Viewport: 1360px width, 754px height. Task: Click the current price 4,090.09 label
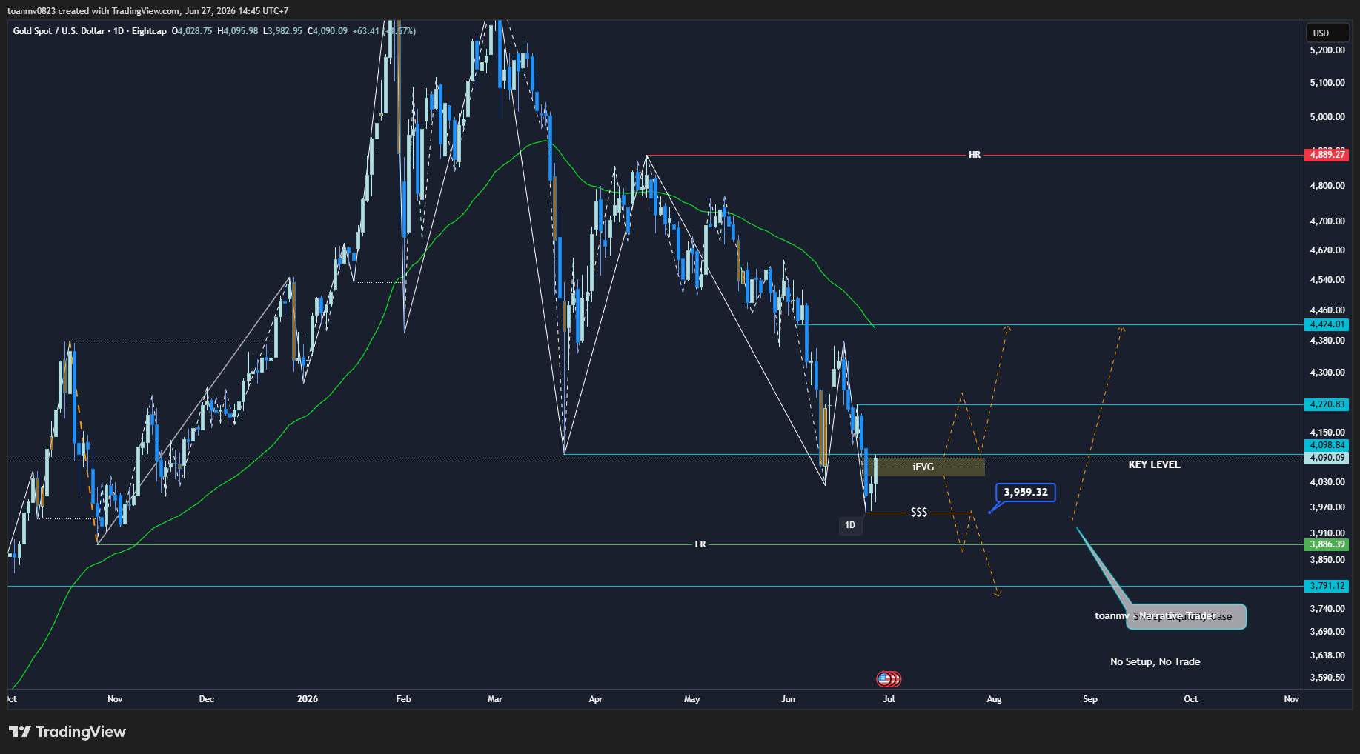pyautogui.click(x=1327, y=458)
